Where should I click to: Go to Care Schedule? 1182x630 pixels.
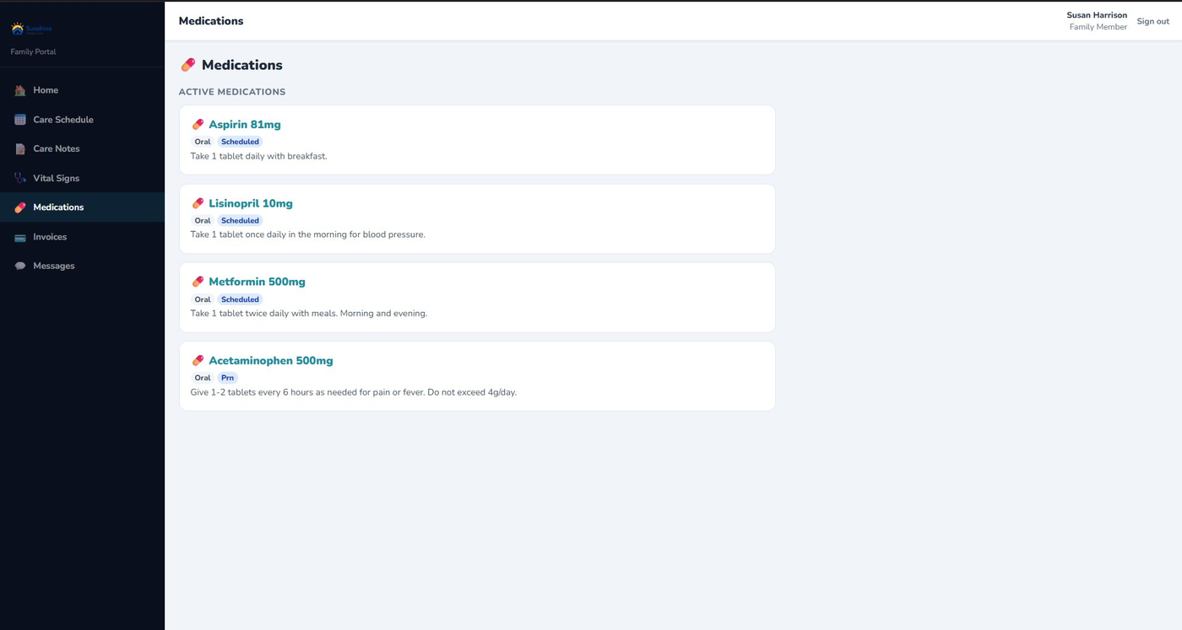pyautogui.click(x=82, y=120)
